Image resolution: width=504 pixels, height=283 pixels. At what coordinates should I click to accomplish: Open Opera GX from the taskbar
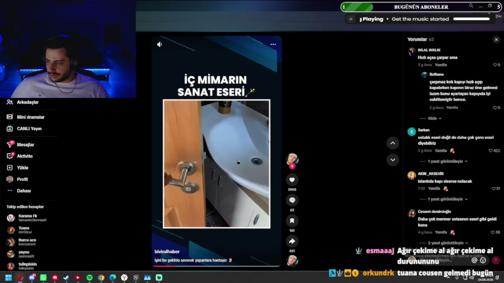tap(20, 278)
